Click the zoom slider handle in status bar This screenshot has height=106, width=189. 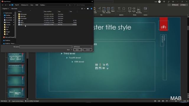[x=176, y=101]
